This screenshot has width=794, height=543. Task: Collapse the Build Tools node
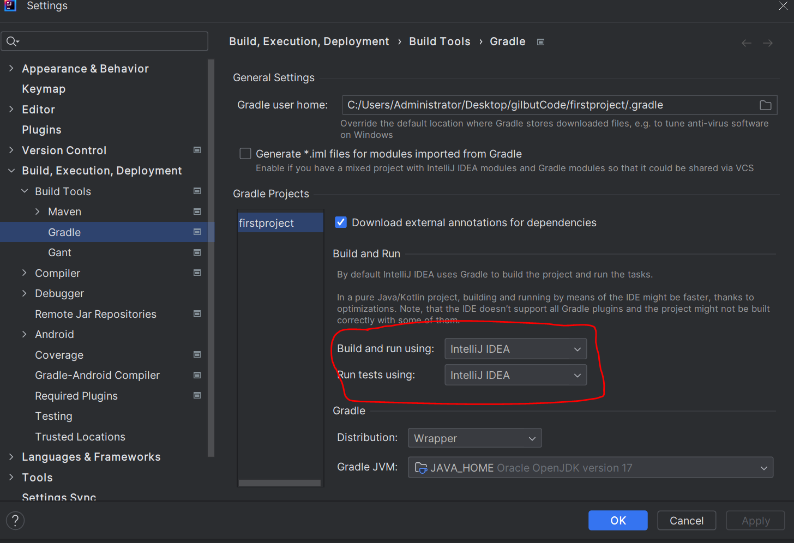pyautogui.click(x=25, y=191)
